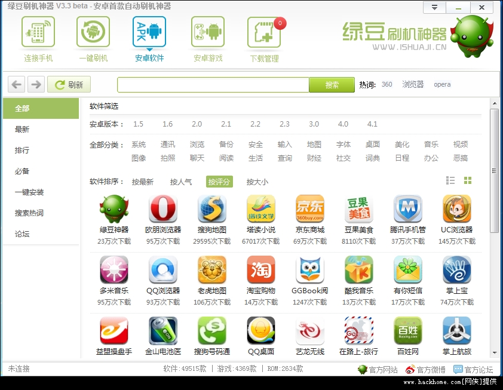This screenshot has height=390, width=503.
Task: Open the 官方论坛 link in status bar
Action: pos(473,370)
